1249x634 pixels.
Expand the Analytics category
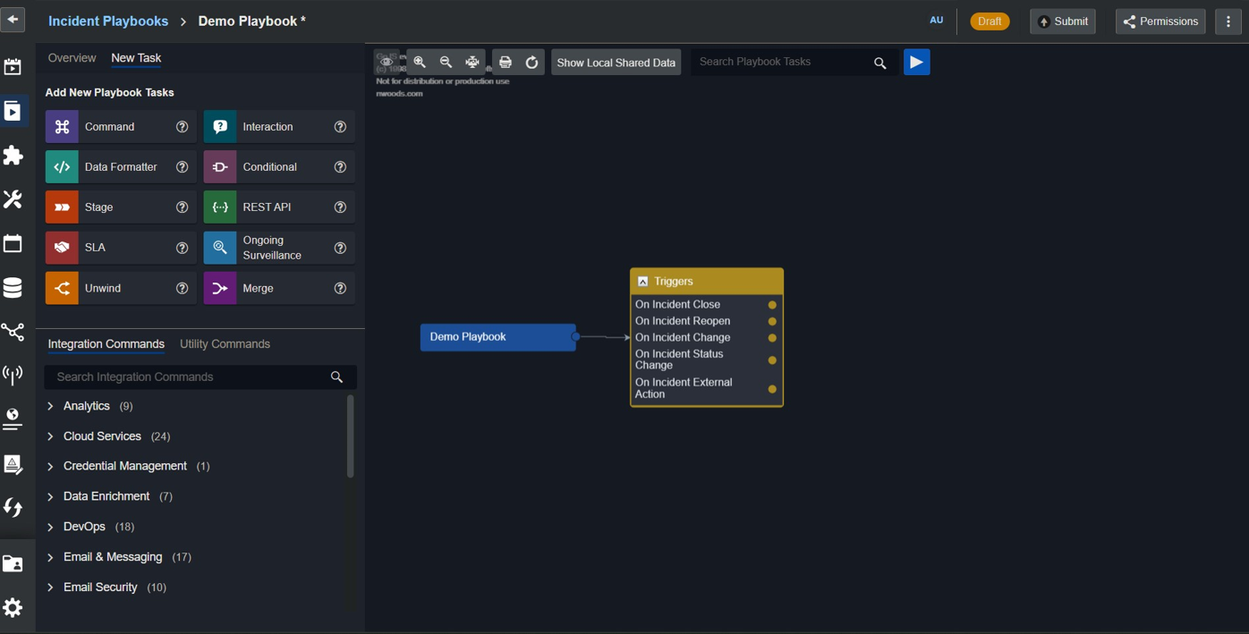pos(50,406)
